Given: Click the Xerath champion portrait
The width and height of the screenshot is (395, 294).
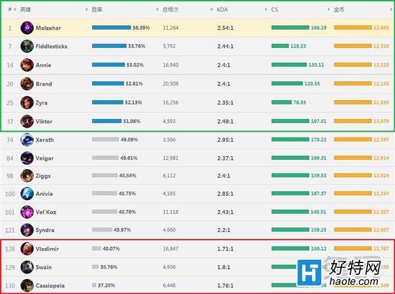Looking at the screenshot, I should (27, 139).
